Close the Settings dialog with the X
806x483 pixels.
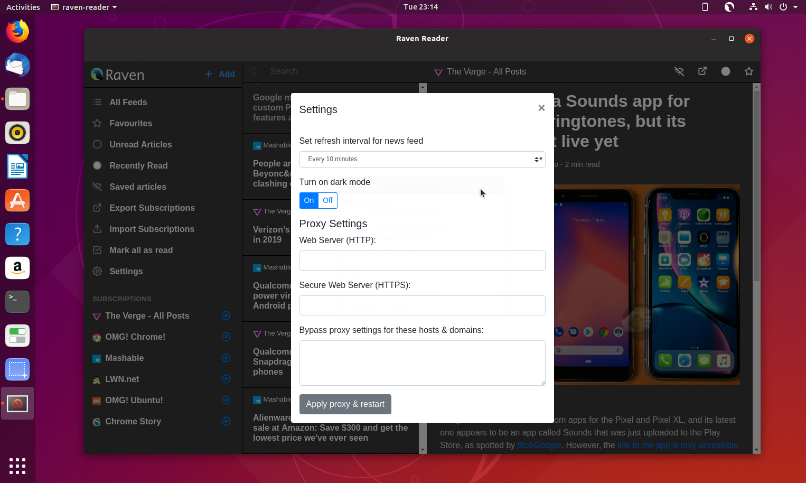[x=541, y=108]
